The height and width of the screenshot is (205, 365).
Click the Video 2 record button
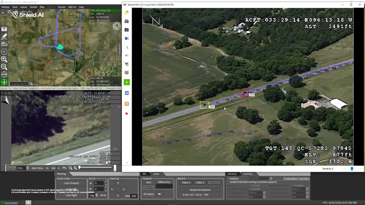(x=200, y=183)
